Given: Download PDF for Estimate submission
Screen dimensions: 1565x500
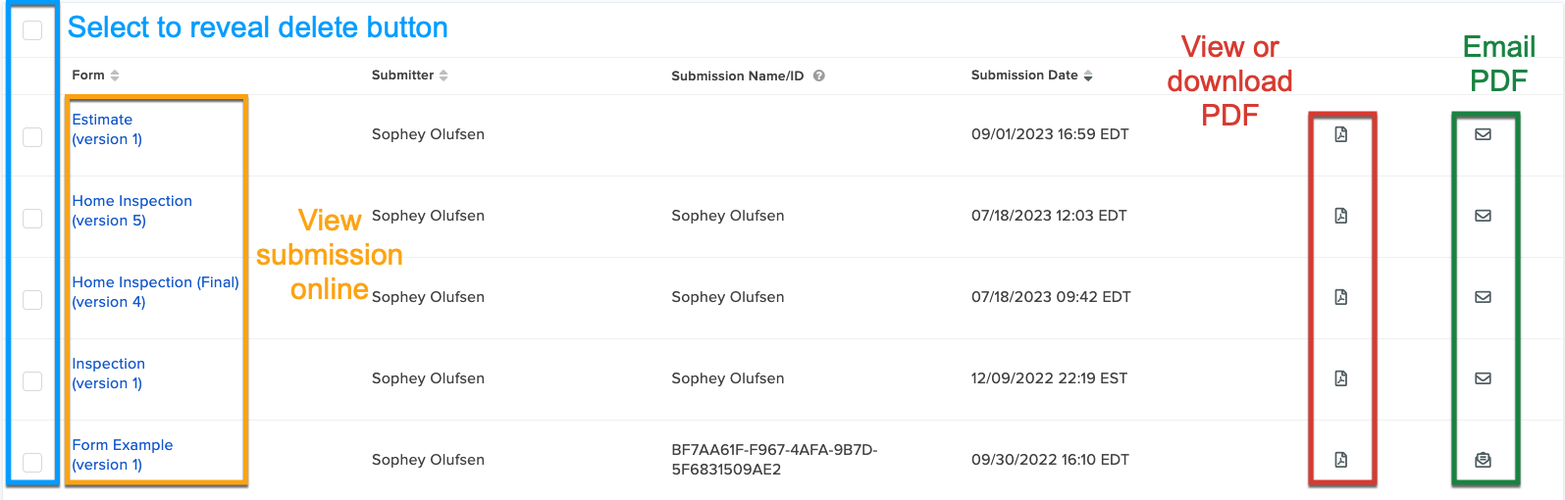Looking at the screenshot, I should tap(1340, 134).
